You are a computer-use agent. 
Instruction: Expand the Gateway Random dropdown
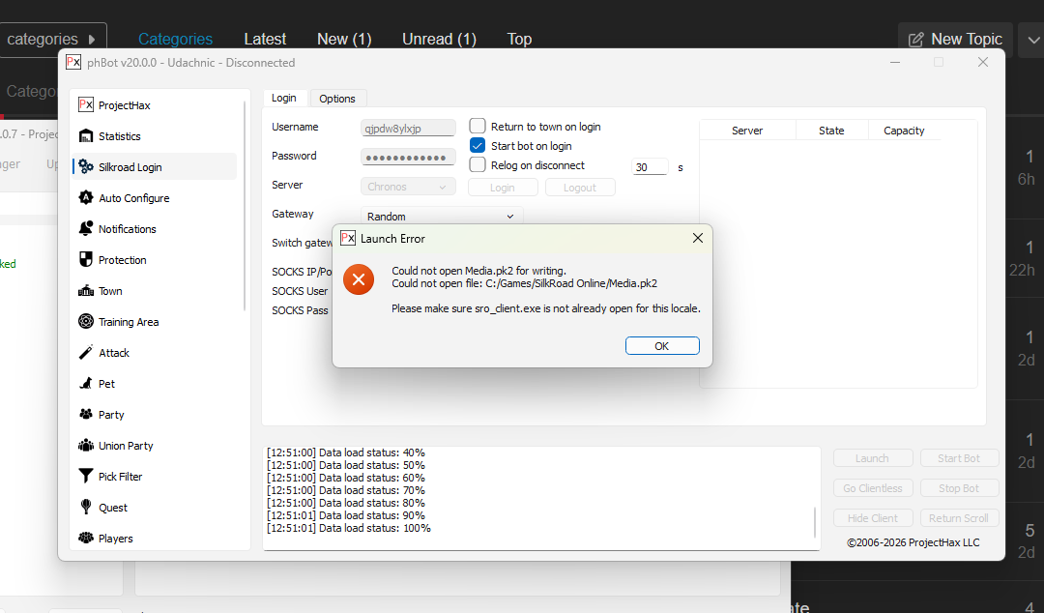[443, 217]
